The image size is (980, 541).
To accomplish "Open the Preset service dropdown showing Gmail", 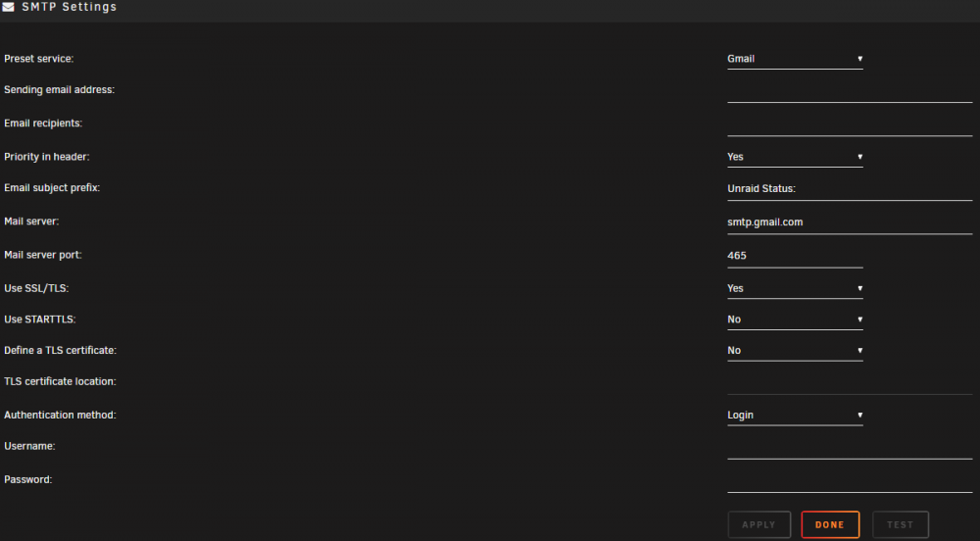I will (x=795, y=59).
